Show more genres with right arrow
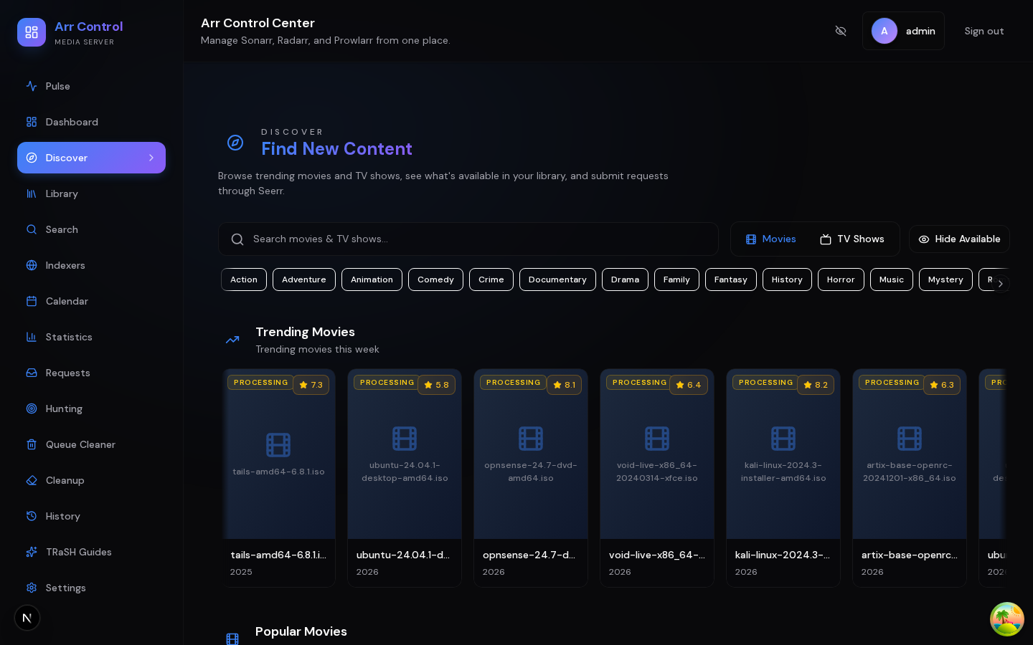Viewport: 1033px width, 645px height. pyautogui.click(x=1000, y=284)
